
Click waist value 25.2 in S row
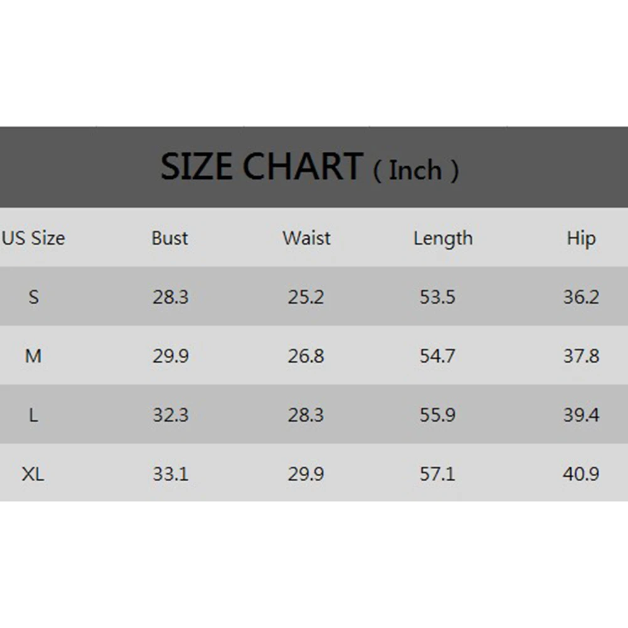pyautogui.click(x=306, y=297)
